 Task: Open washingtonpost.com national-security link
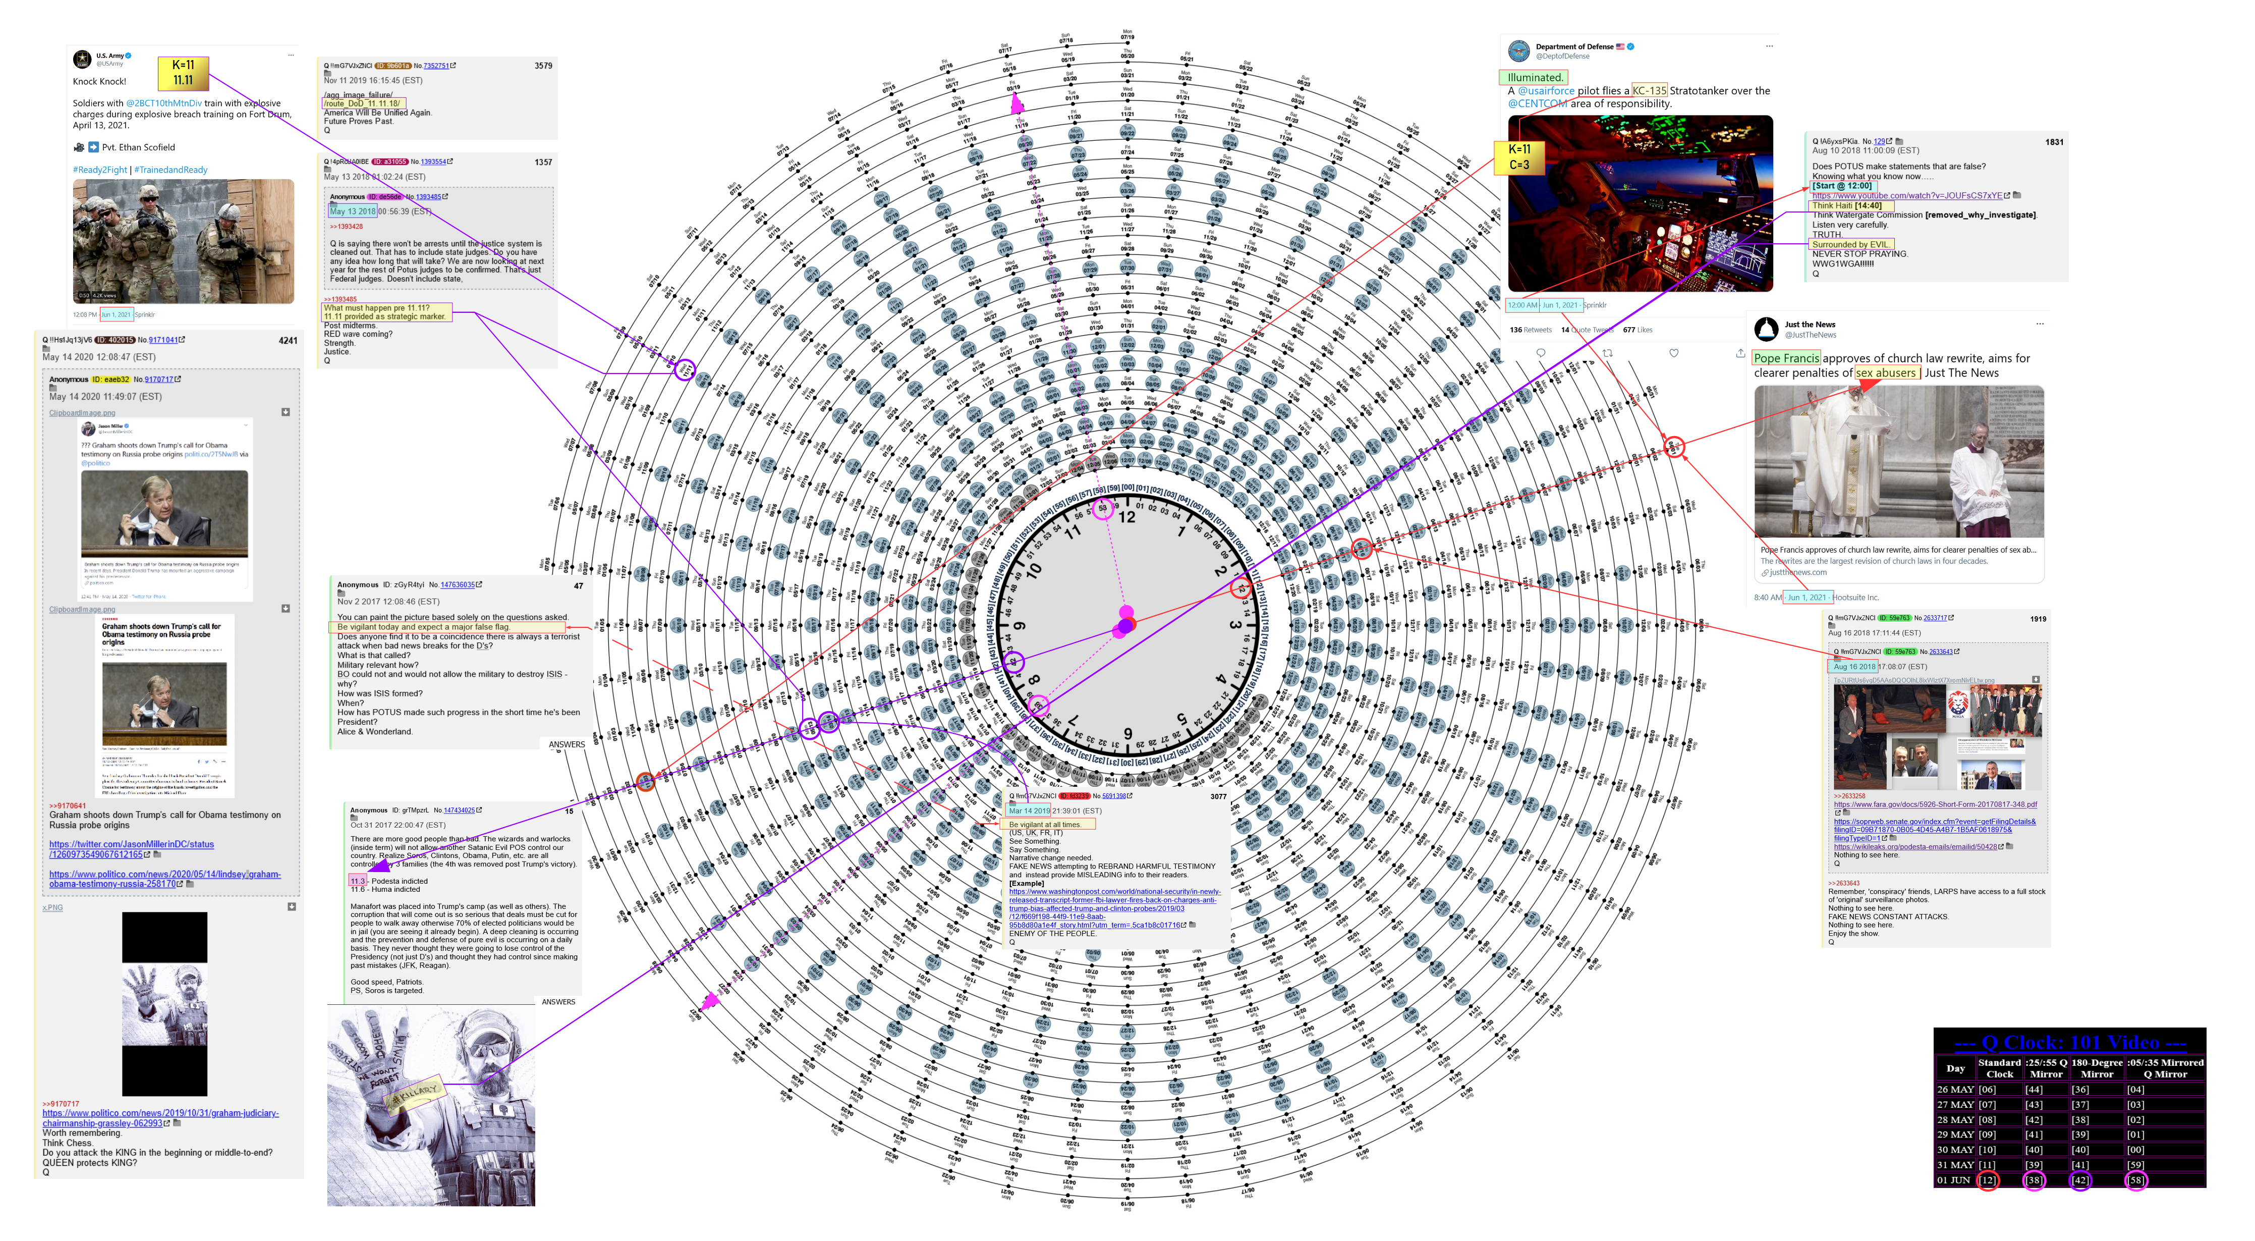point(1114,908)
